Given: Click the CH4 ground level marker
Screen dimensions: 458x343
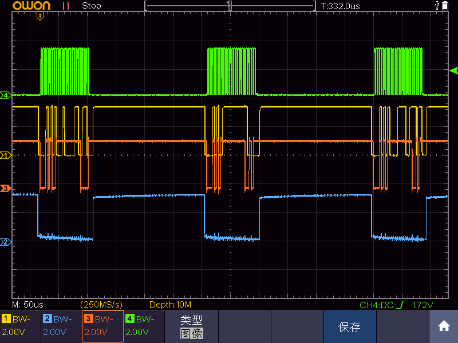Looking at the screenshot, I should (6, 95).
